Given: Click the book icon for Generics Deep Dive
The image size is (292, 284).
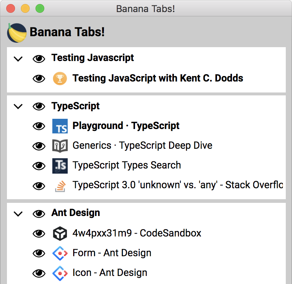Looking at the screenshot, I should pyautogui.click(x=60, y=146).
